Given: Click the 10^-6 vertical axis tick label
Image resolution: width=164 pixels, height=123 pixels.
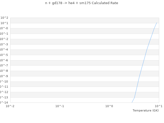Looking at the screenshot, I should (x=4, y=60).
